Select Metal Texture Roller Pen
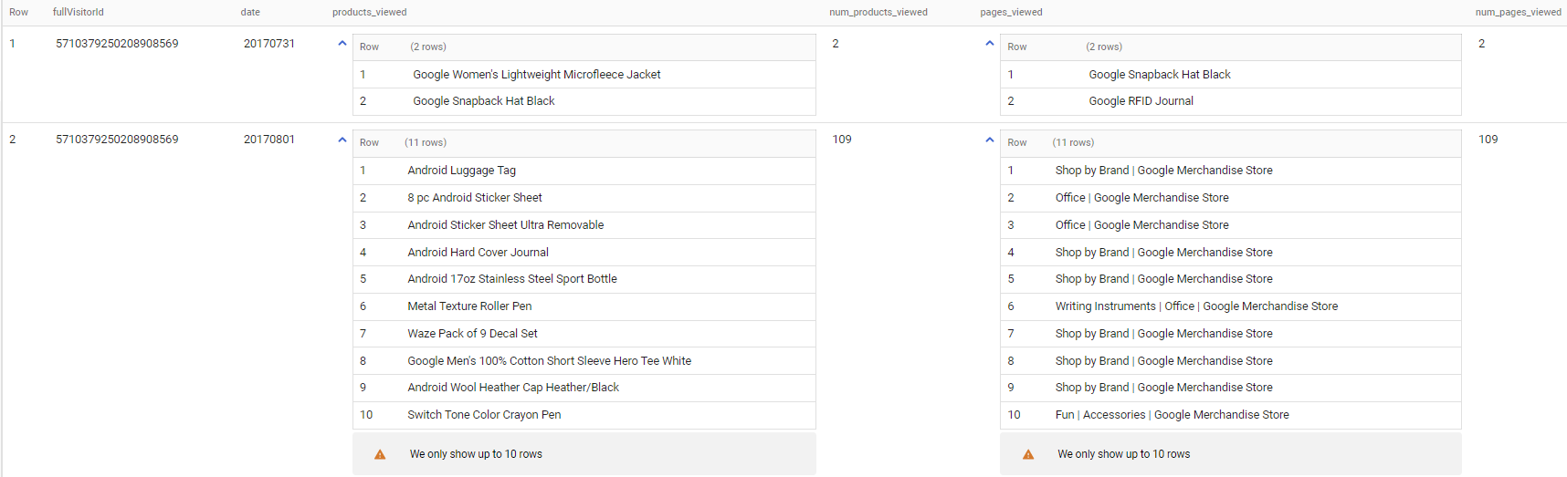This screenshot has width=1567, height=477. coord(469,306)
